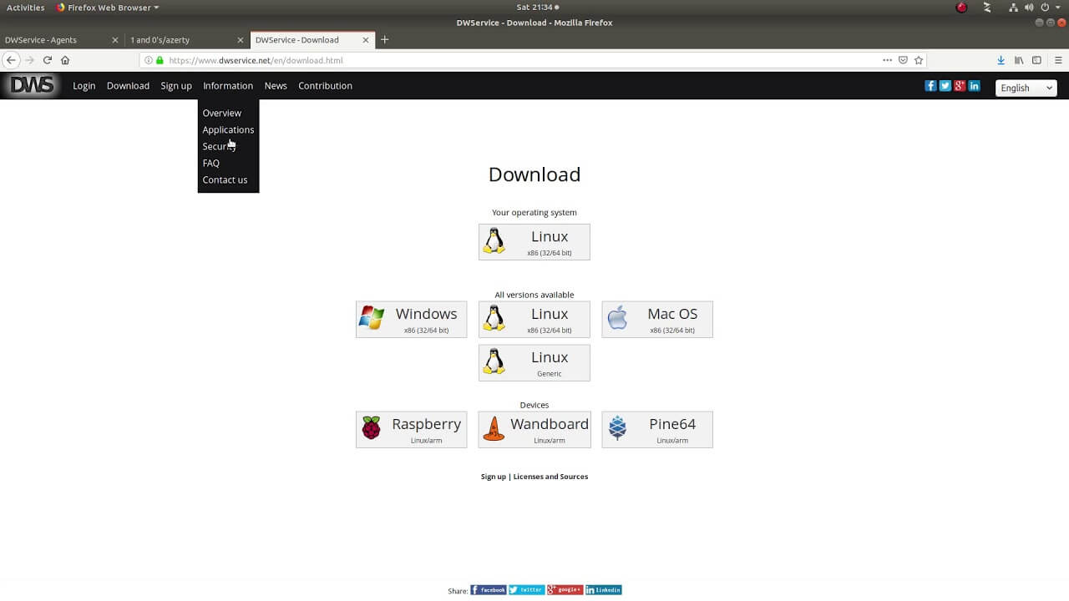1069x601 pixels.
Task: Click the browser home icon
Action: [65, 60]
